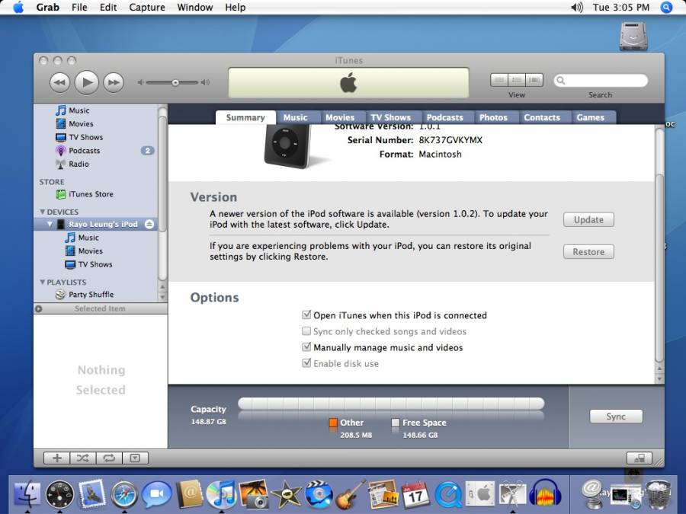Click Update to install iPod software
This screenshot has height=514, width=686.
point(588,220)
